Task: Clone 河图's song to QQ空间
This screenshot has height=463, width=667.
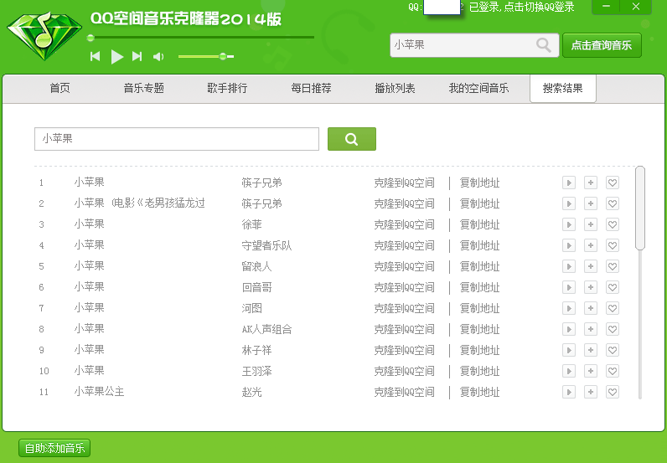Action: coord(404,308)
